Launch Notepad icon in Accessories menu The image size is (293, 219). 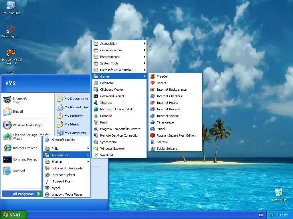click(96, 116)
